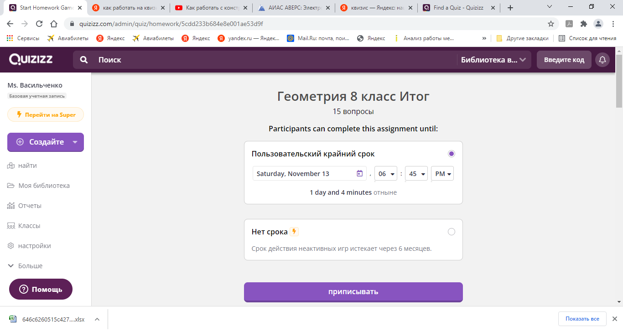623x332 pixels.
Task: Open the downloaded xlsx file options chevron
Action: 97,319
